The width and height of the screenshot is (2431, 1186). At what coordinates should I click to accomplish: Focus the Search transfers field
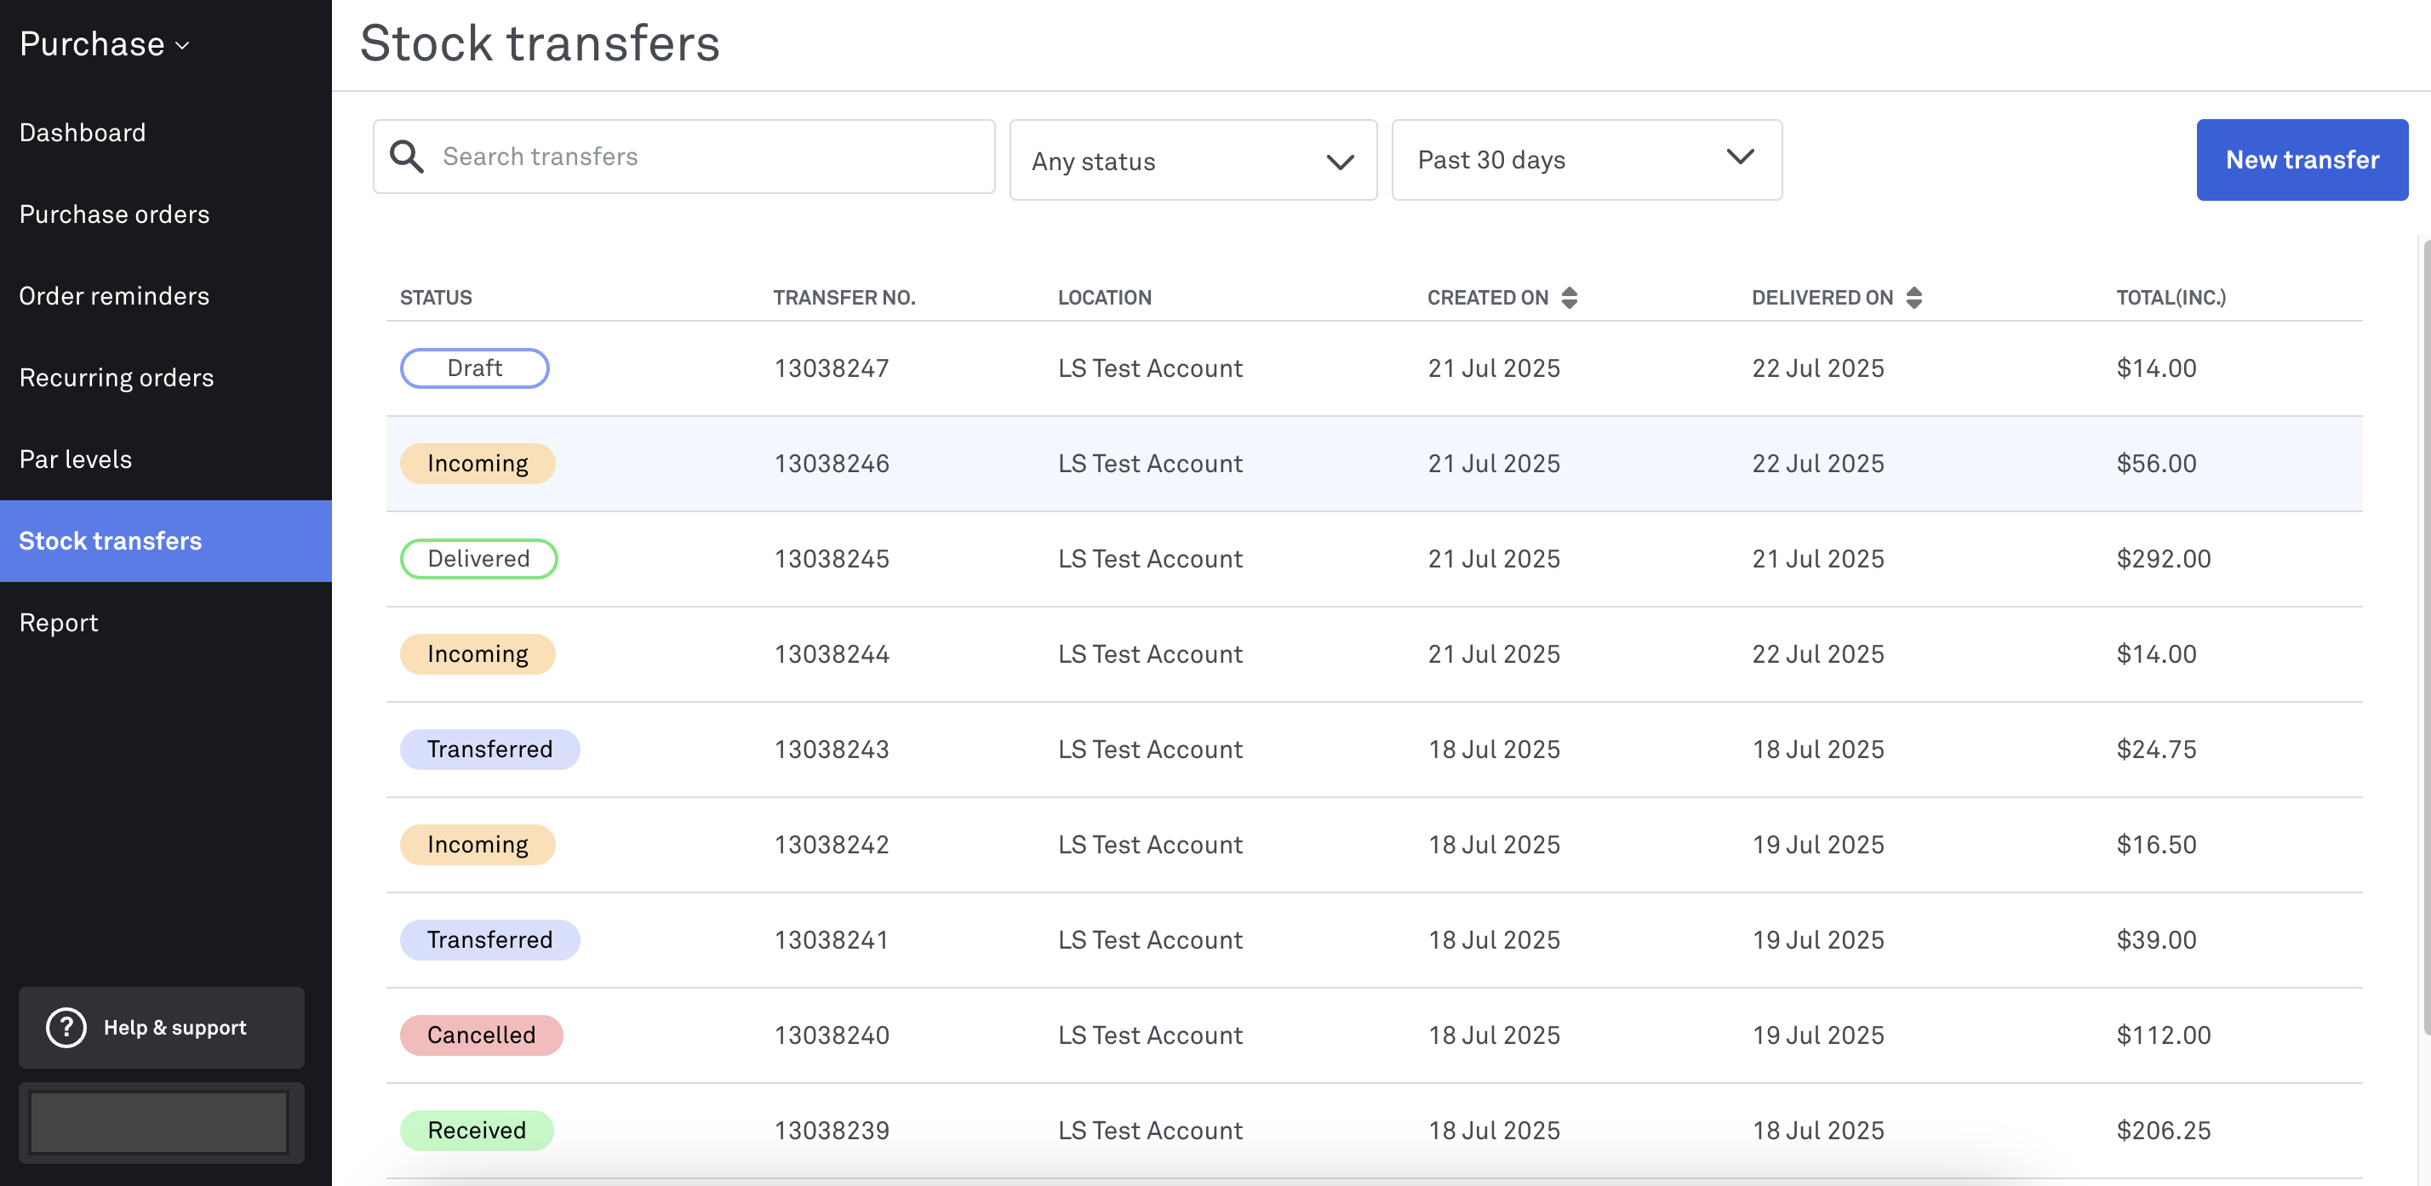point(684,157)
